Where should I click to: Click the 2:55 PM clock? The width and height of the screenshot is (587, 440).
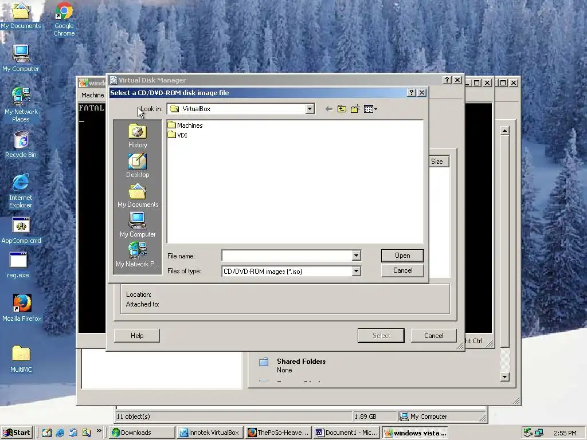pos(565,433)
